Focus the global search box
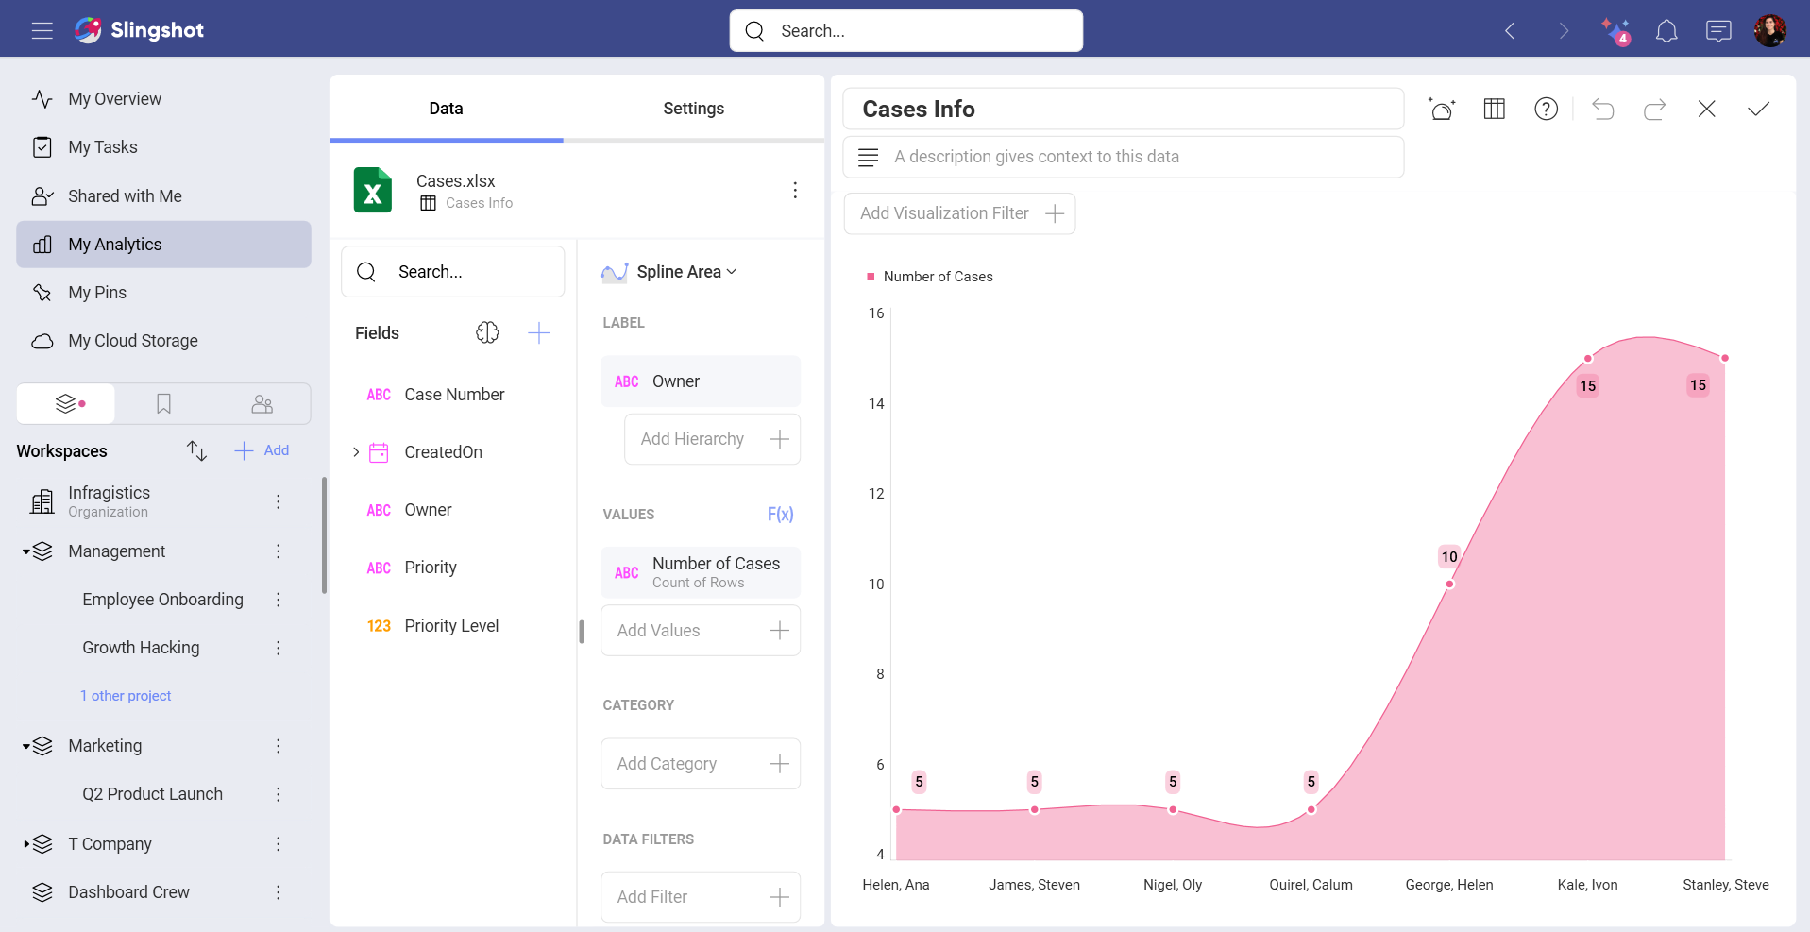The image size is (1810, 932). click(906, 31)
